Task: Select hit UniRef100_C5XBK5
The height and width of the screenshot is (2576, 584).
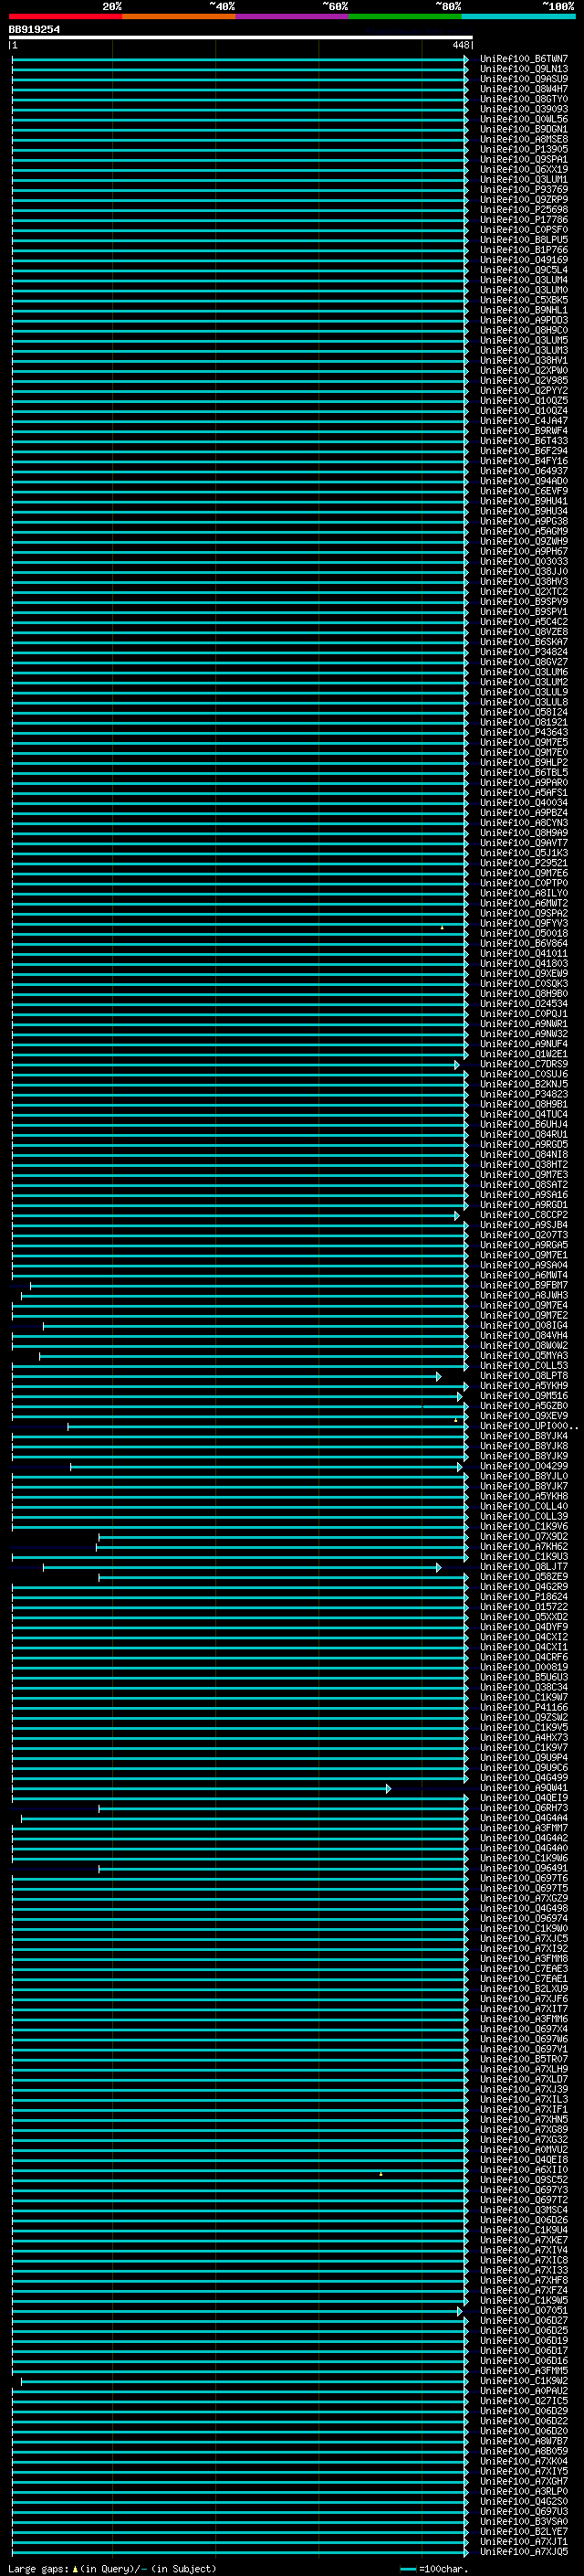Action: coord(523,300)
